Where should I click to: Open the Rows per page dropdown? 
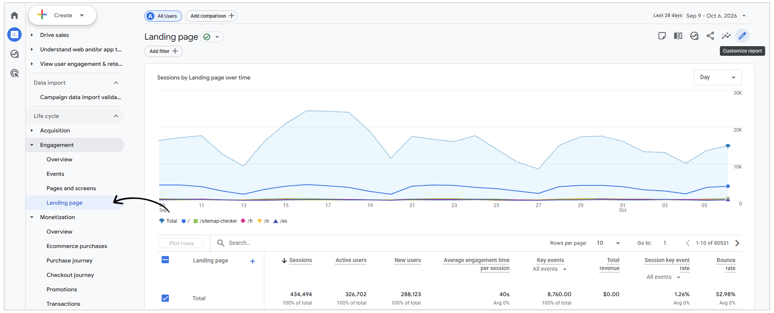click(x=608, y=243)
